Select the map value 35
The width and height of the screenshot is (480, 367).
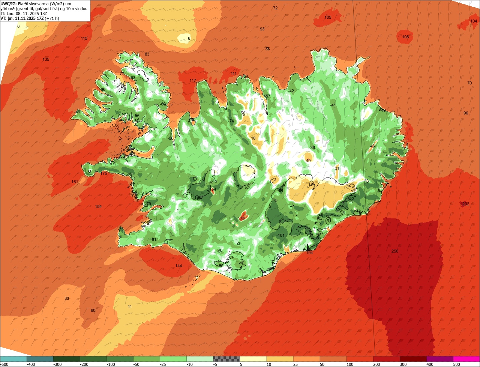click(x=267, y=49)
